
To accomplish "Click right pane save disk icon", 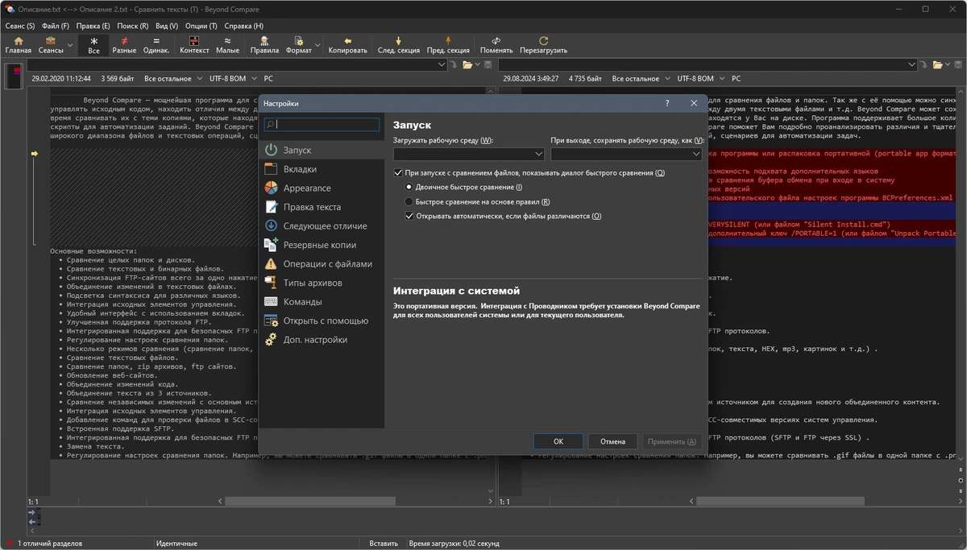I will (959, 64).
